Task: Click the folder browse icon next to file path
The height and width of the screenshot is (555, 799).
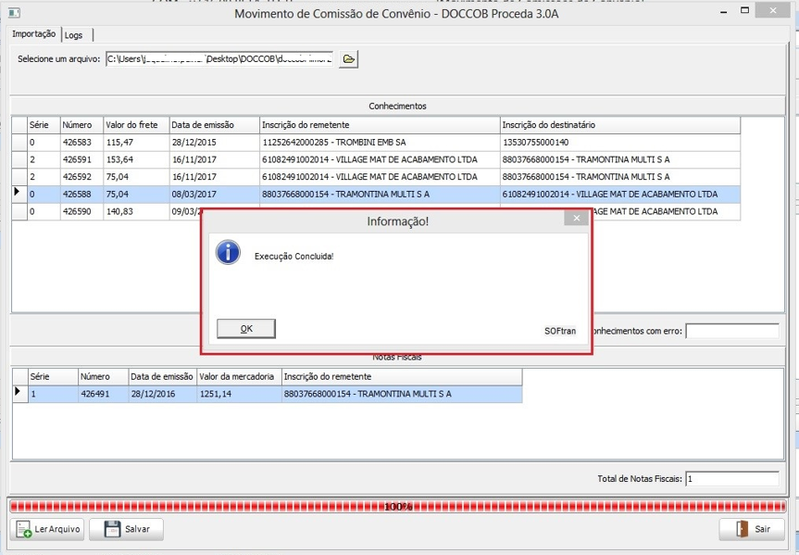Action: point(348,59)
